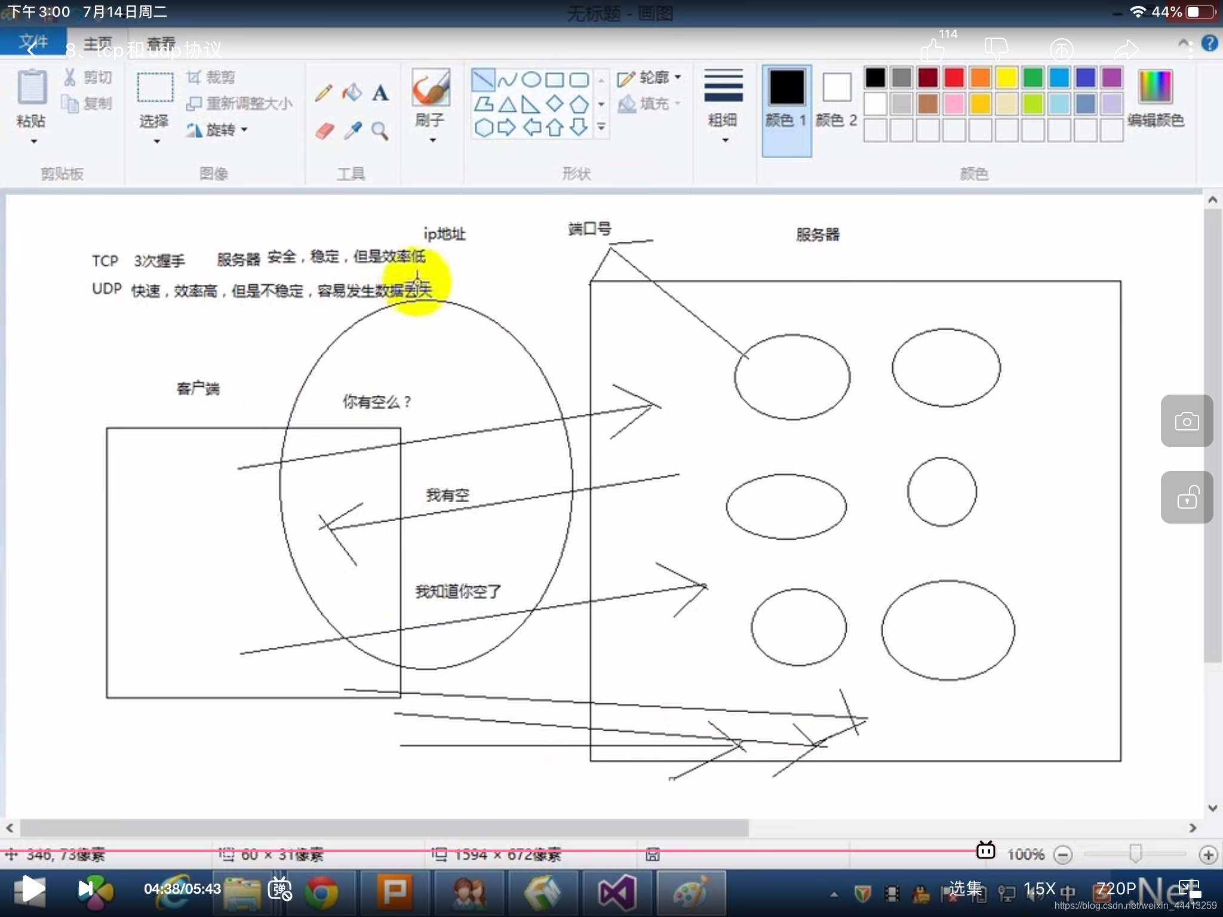This screenshot has height=917, width=1223.
Task: Choose the Rounded rectangle shape
Action: point(579,79)
